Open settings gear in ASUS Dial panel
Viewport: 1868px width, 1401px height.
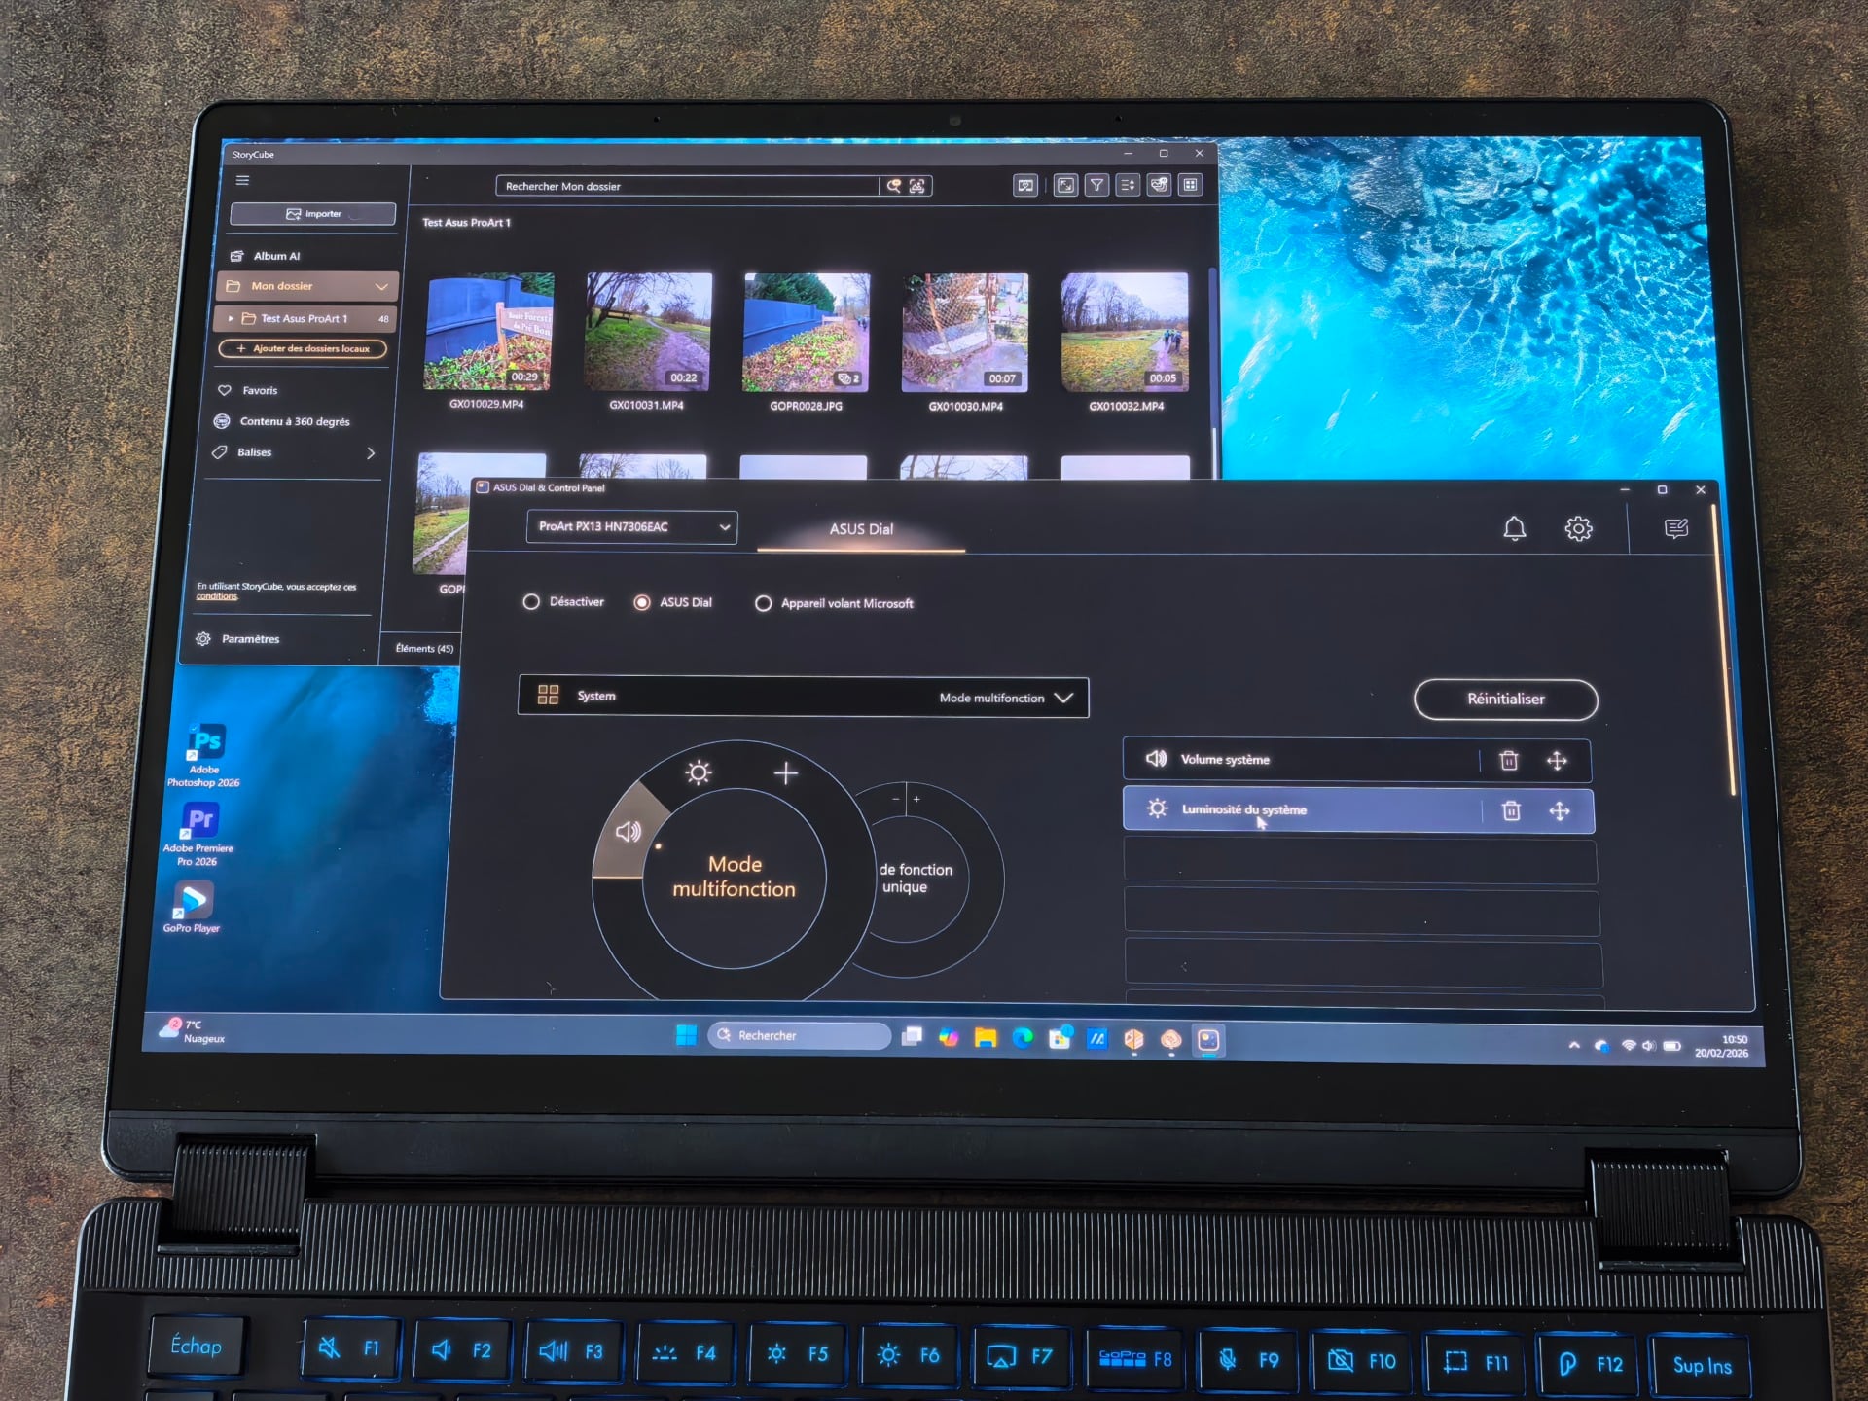coord(1578,528)
